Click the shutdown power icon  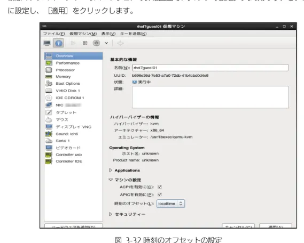click(x=96, y=43)
